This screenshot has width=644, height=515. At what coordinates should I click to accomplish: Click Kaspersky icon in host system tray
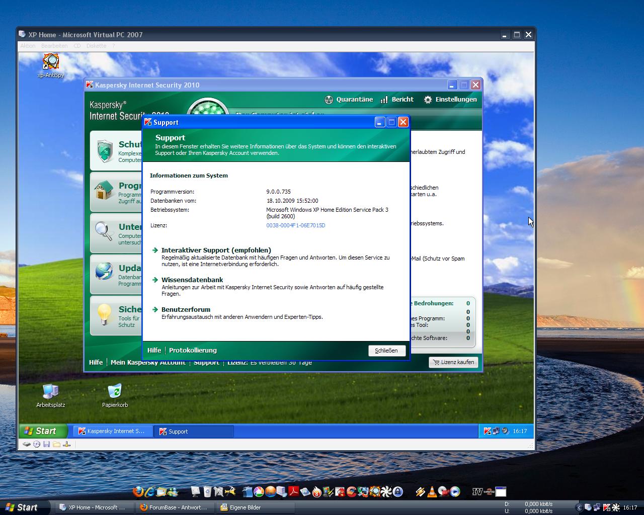pos(607,507)
